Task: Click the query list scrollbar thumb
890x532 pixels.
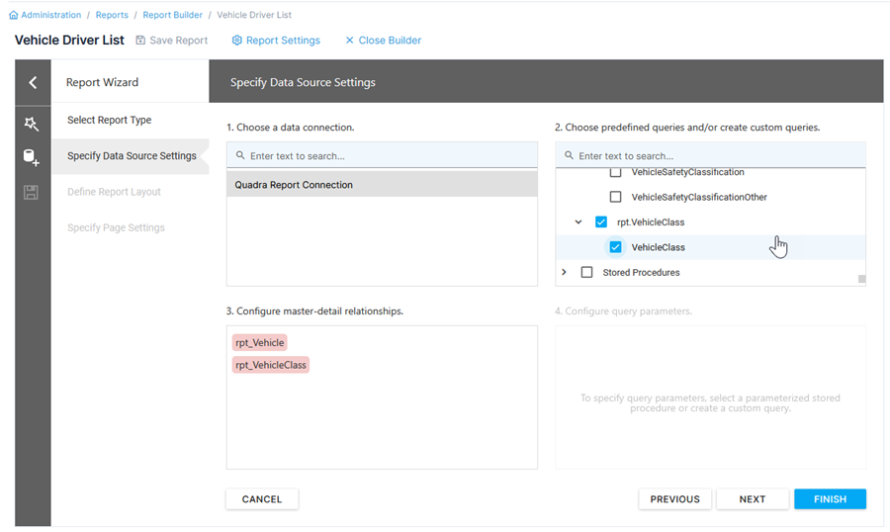Action: coord(861,279)
